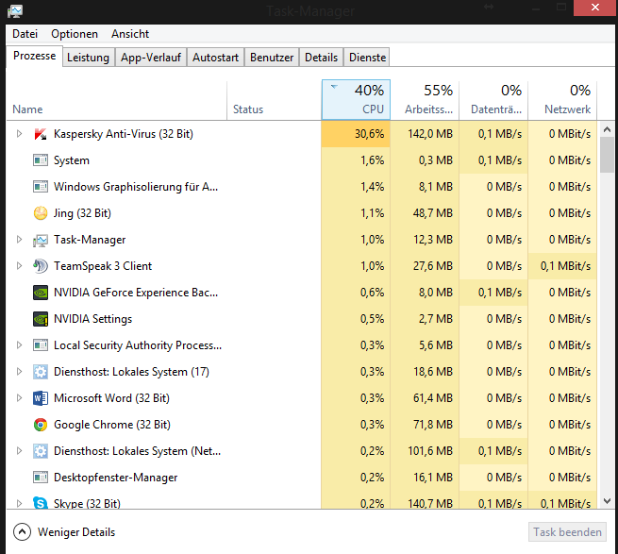Sort by the Name column header
Image resolution: width=618 pixels, height=554 pixels.
[x=117, y=100]
